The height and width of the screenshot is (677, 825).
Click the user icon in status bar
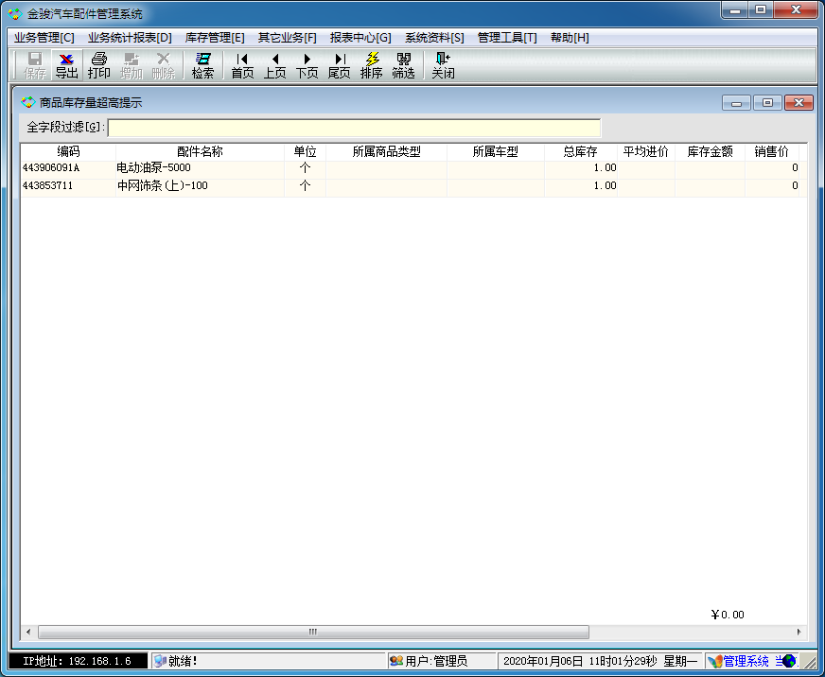pos(396,661)
